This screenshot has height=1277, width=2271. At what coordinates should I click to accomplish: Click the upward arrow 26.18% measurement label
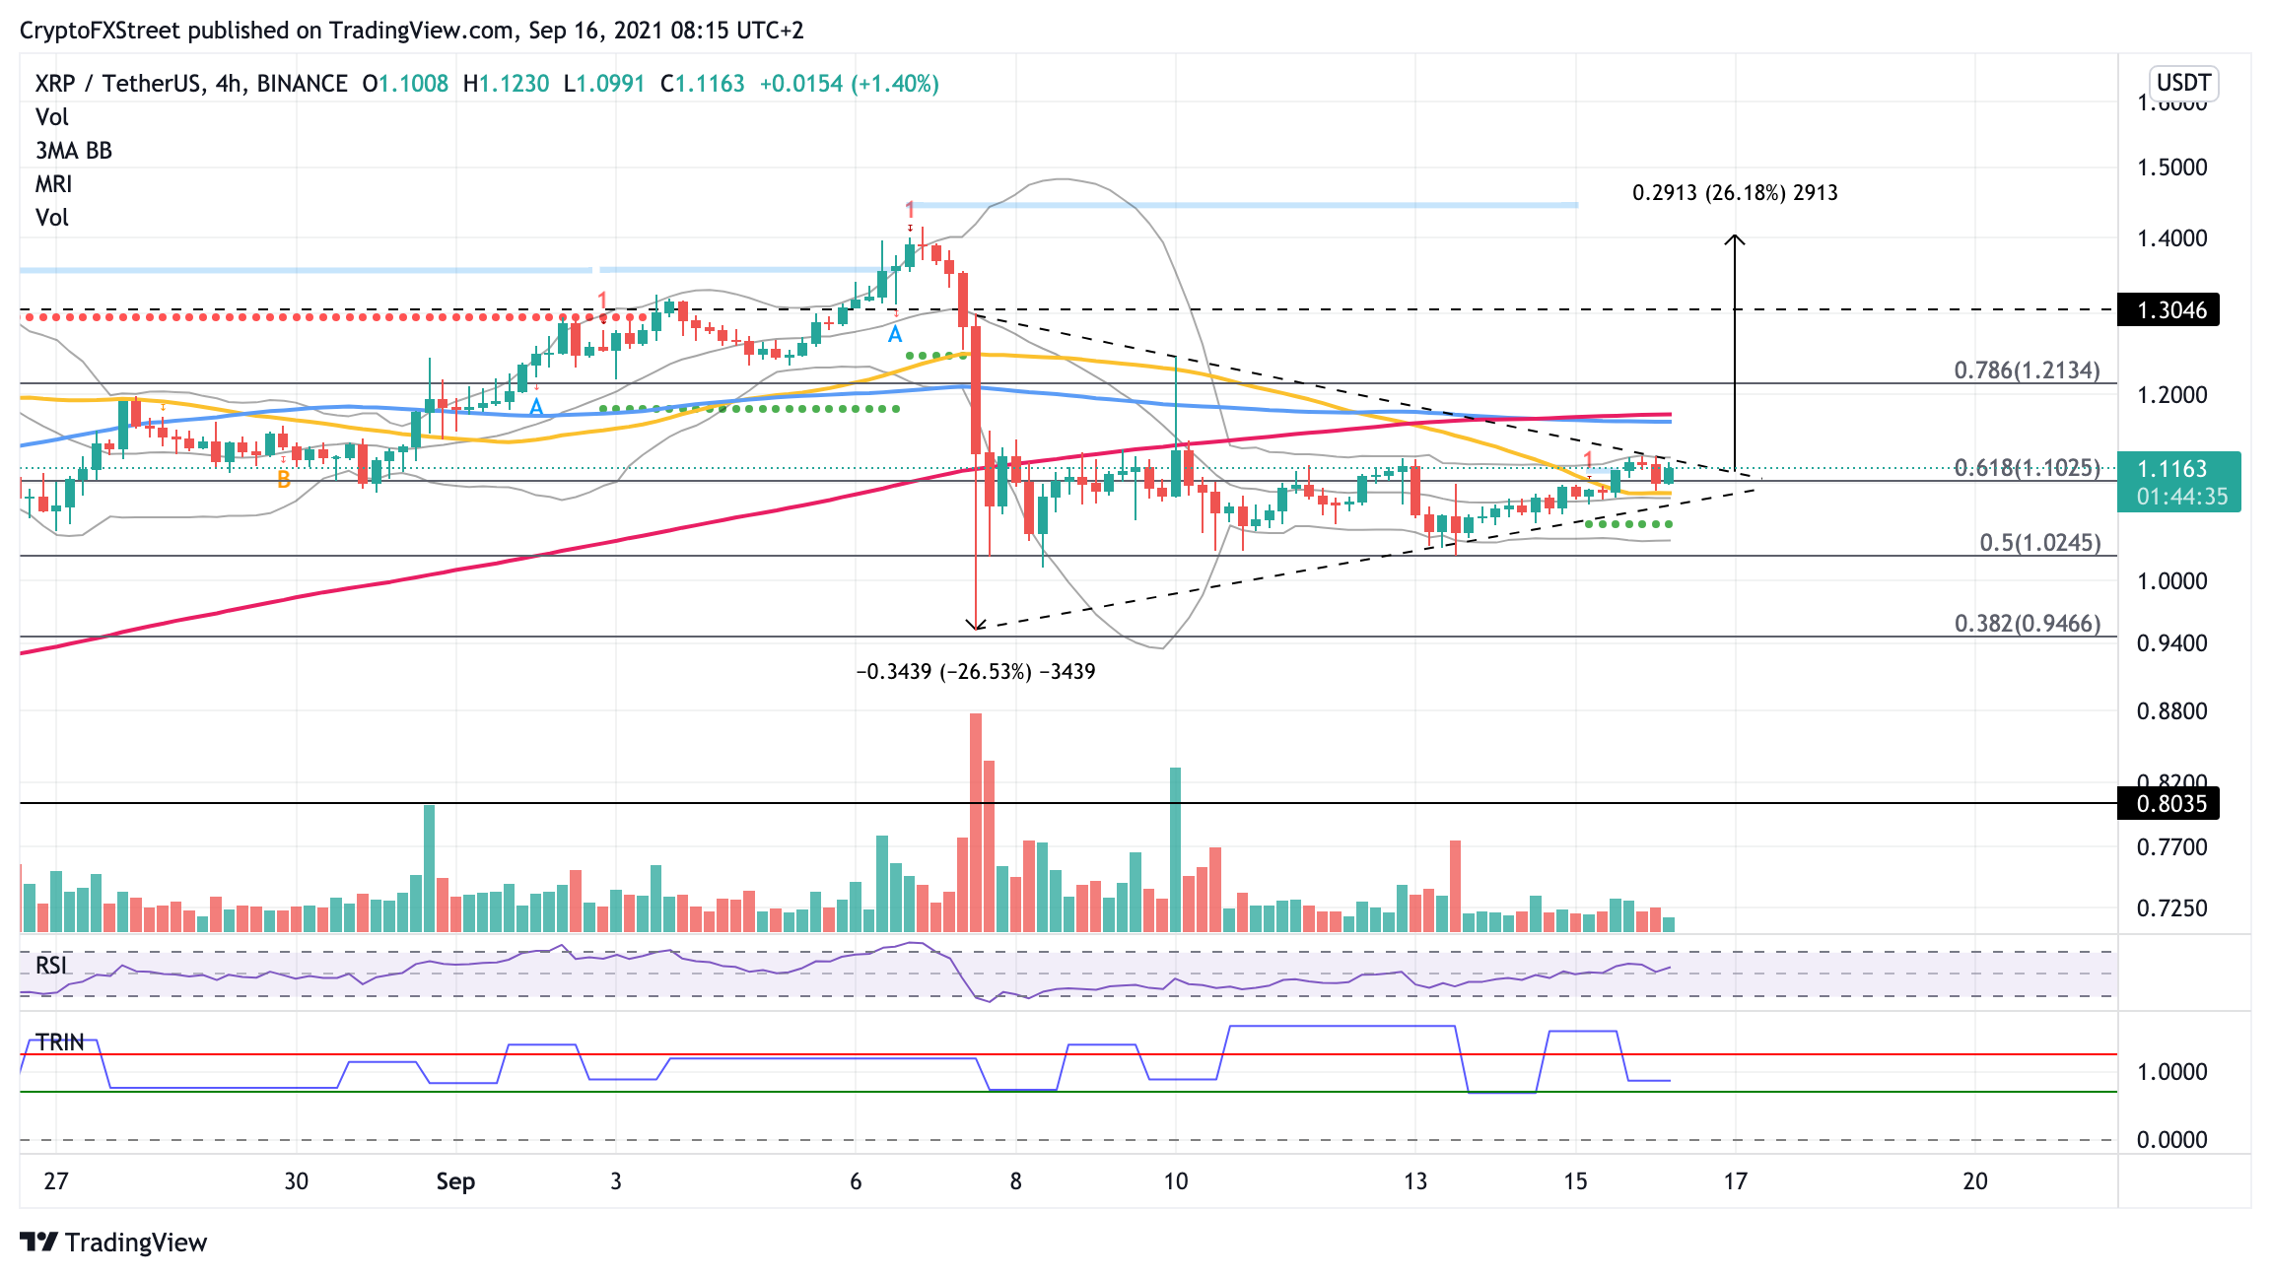pos(1735,193)
